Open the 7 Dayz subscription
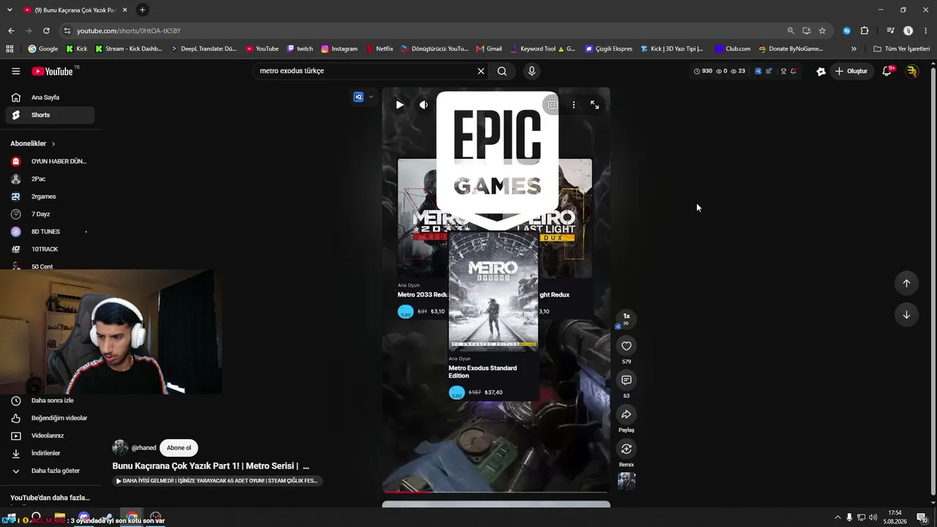Screen dimensions: 937x527 pos(50,214)
